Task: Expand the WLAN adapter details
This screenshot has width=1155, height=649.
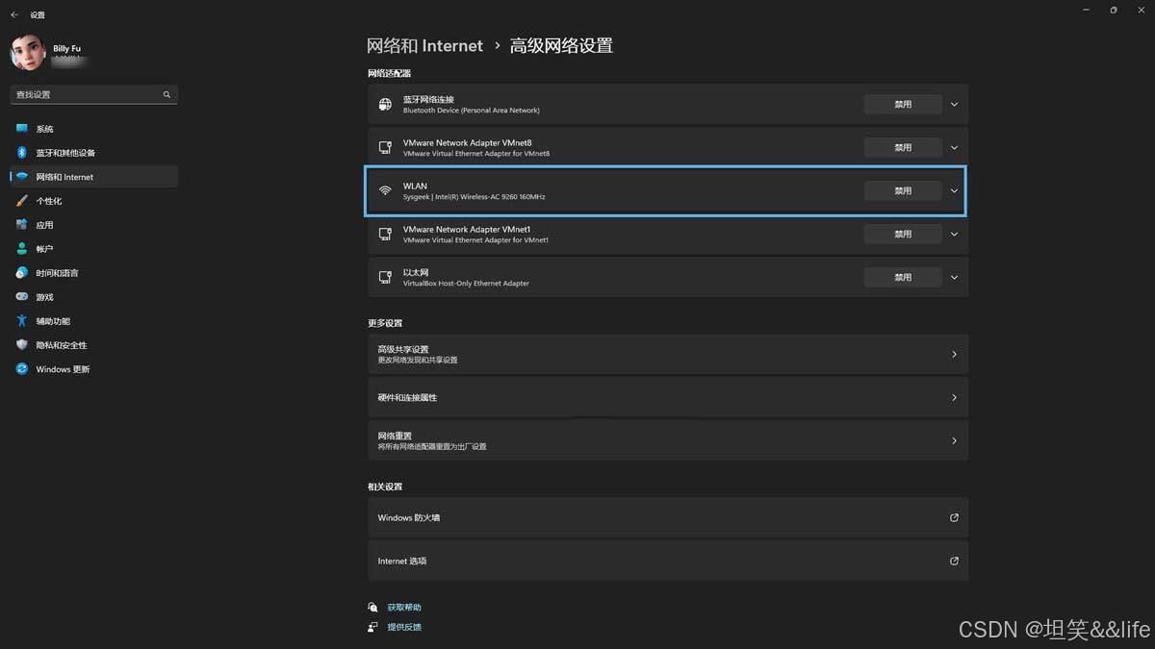Action: 954,190
